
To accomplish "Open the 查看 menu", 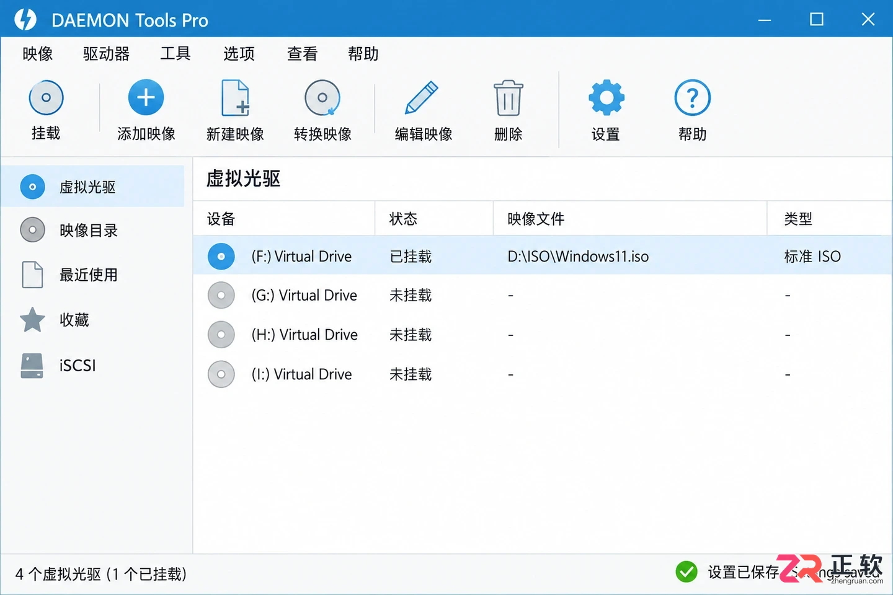I will pyautogui.click(x=302, y=54).
